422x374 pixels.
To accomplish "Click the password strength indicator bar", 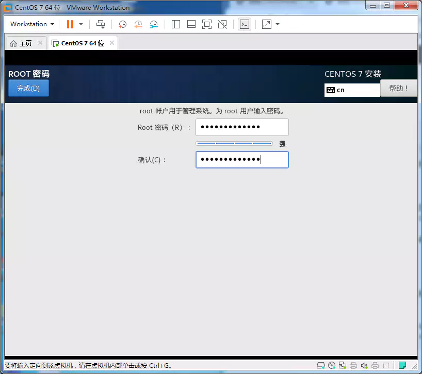I will 234,143.
